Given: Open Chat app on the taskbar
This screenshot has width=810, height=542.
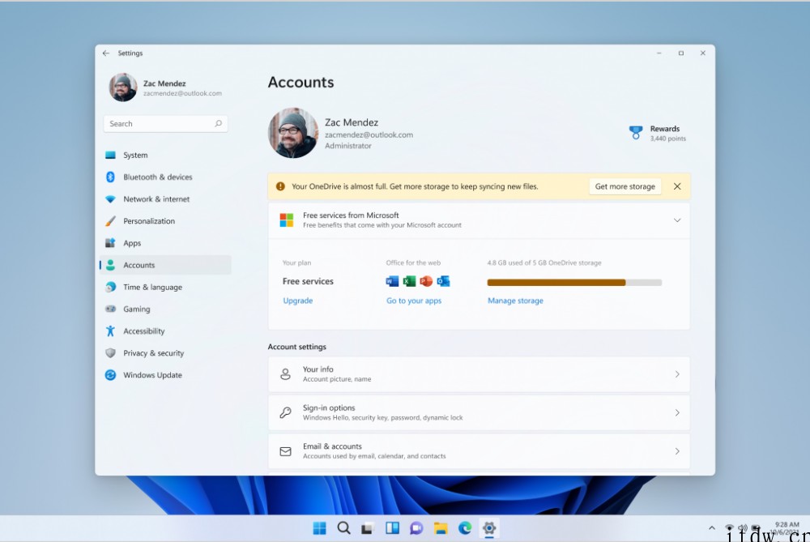Looking at the screenshot, I should tap(416, 528).
